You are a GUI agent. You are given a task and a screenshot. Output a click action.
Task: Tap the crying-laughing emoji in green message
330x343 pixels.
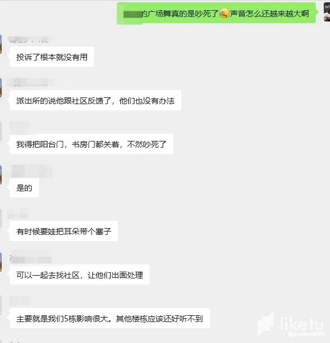pos(224,14)
